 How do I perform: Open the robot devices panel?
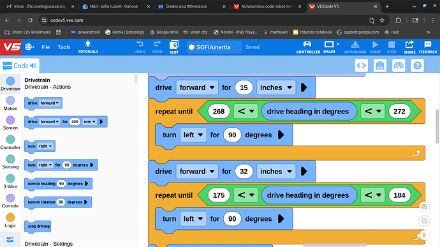click(x=380, y=66)
